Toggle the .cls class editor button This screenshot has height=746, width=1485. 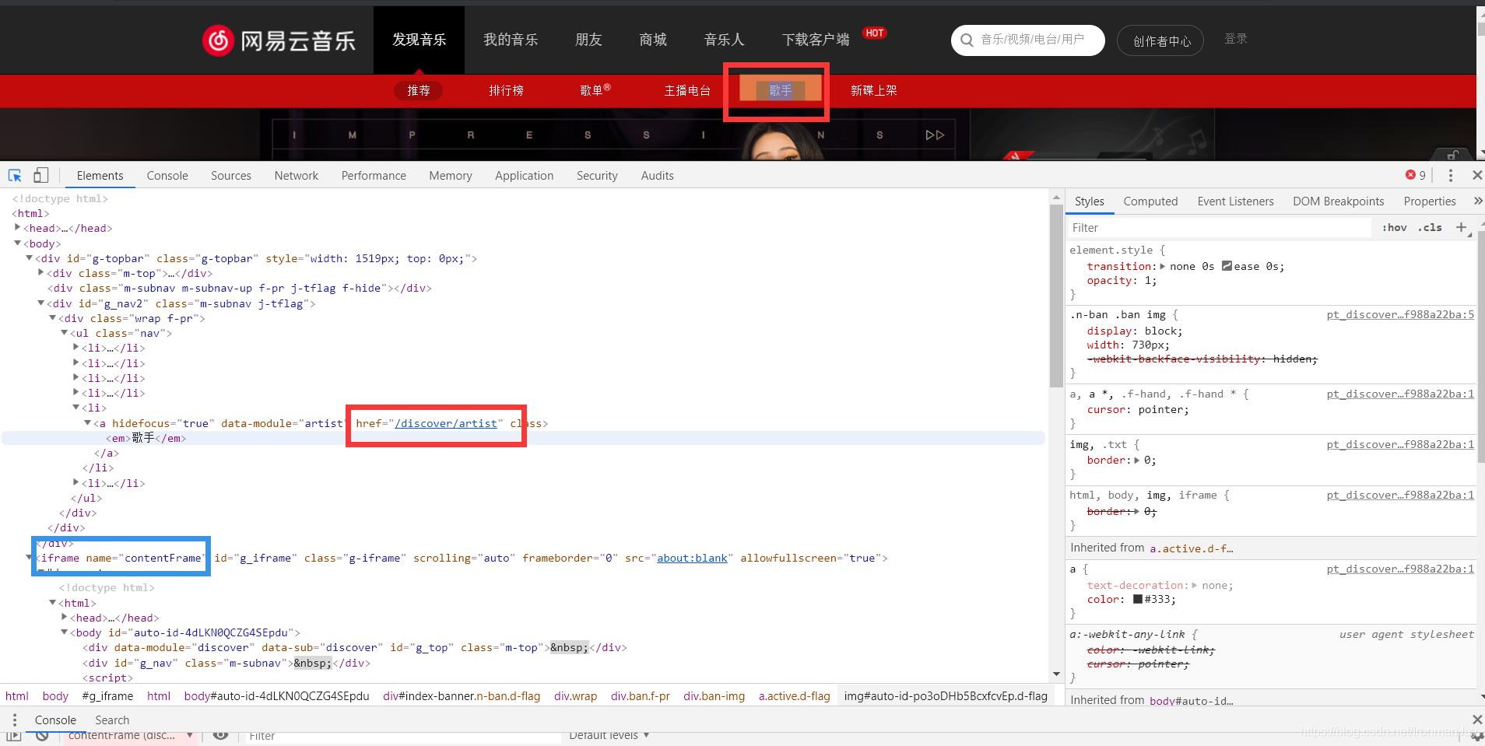coord(1430,227)
